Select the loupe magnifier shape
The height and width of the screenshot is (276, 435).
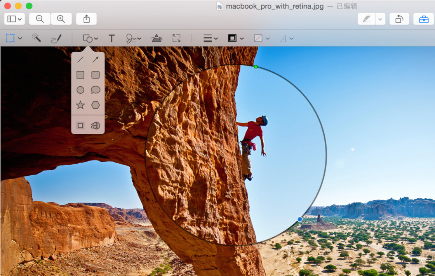tap(96, 126)
